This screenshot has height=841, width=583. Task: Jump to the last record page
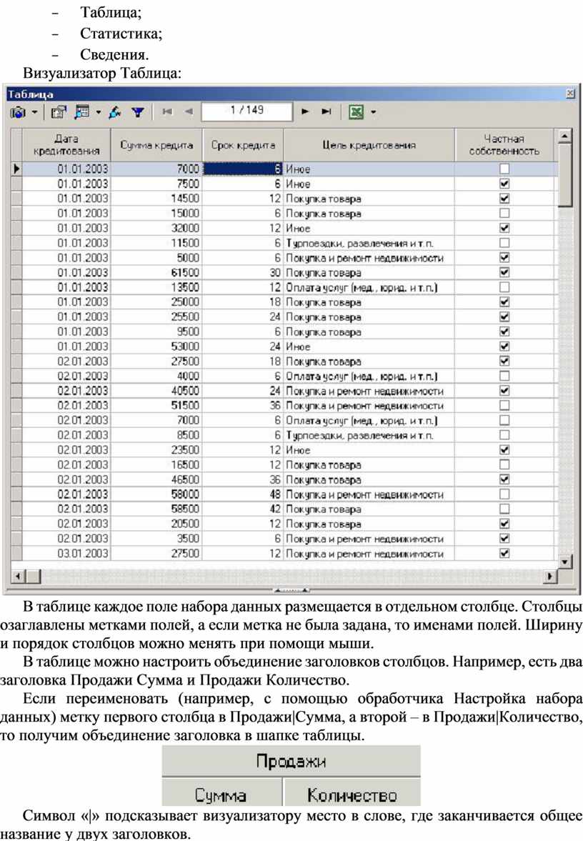click(x=326, y=111)
